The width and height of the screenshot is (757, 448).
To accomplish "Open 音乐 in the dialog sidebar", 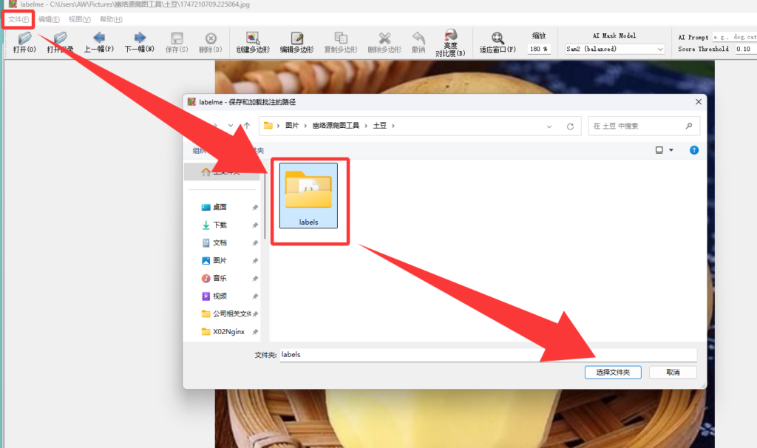I will coord(220,279).
